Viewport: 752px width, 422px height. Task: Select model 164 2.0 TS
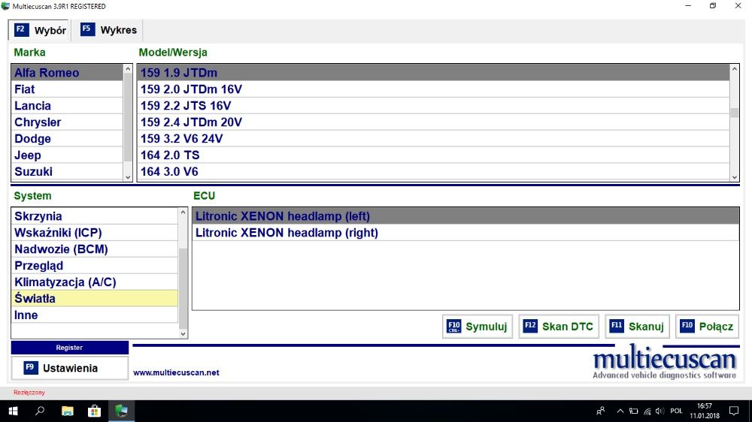click(434, 155)
